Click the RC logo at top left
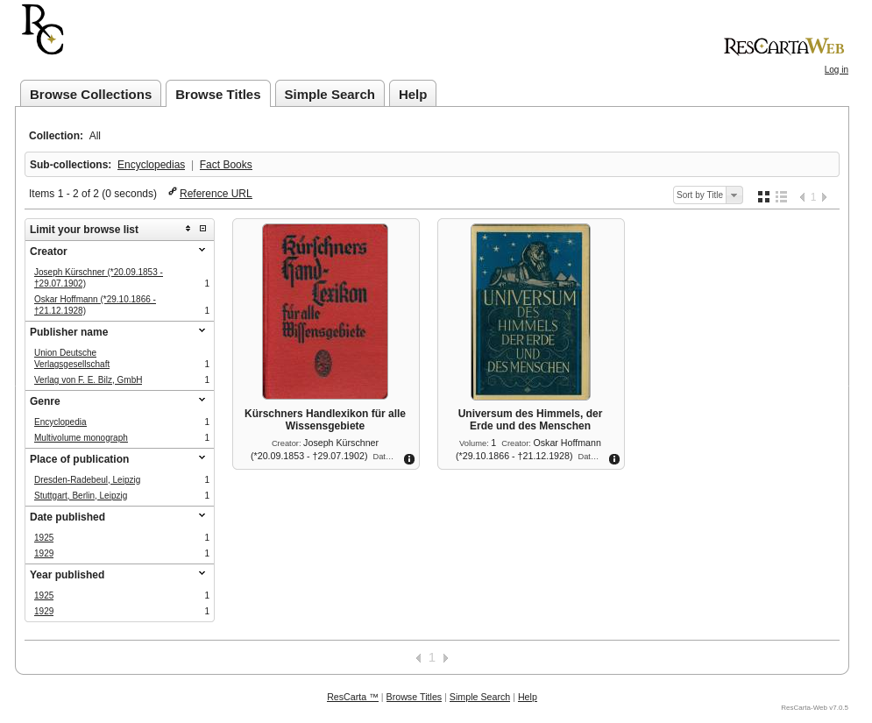The image size is (872, 723). pos(42,30)
